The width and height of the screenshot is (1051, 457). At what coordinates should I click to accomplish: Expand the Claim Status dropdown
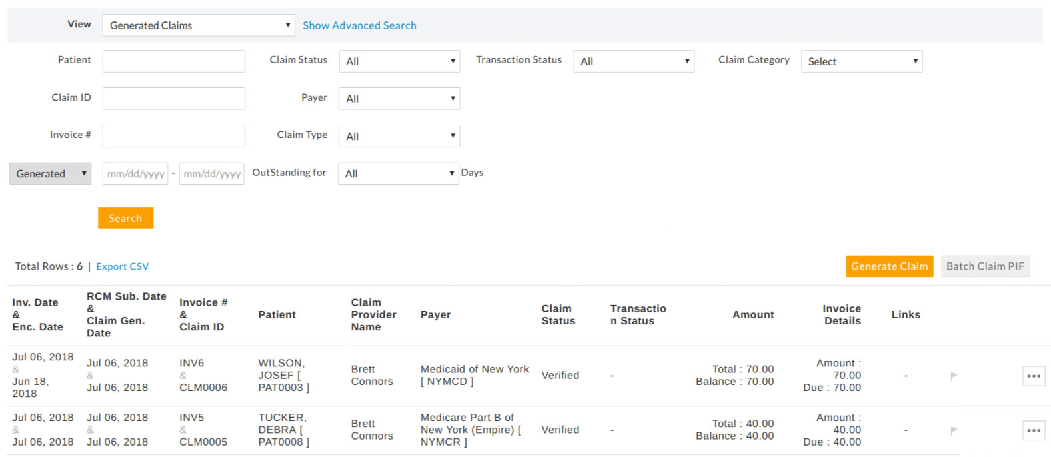[399, 61]
